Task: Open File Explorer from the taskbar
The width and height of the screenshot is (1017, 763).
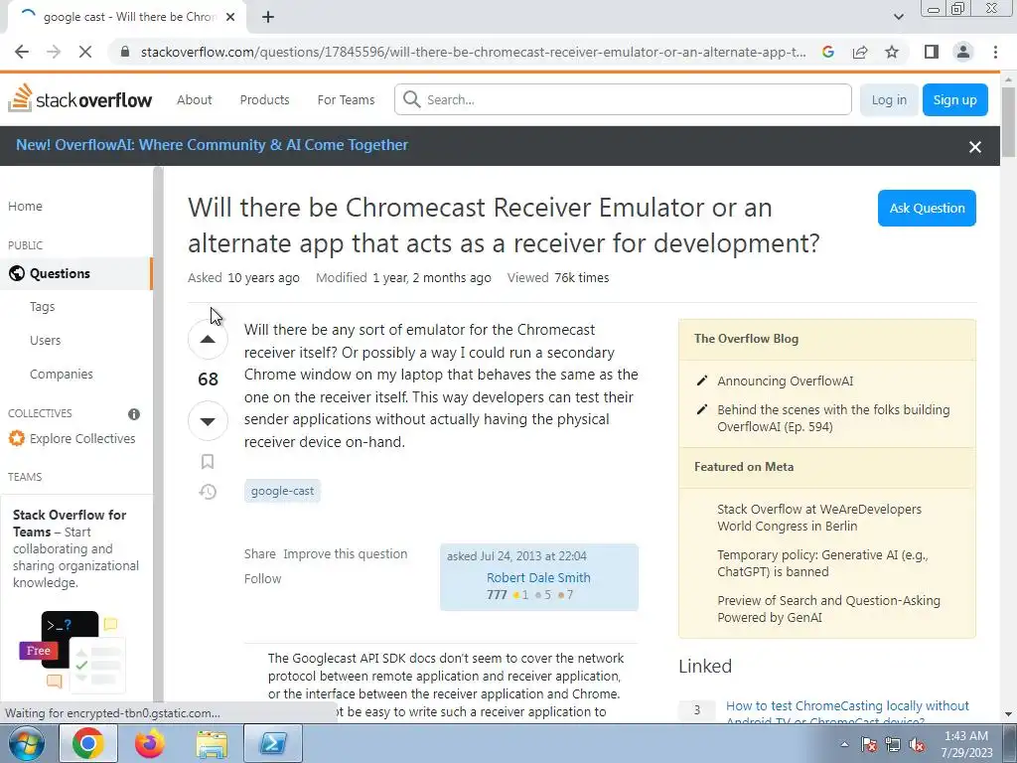Action: tap(212, 743)
